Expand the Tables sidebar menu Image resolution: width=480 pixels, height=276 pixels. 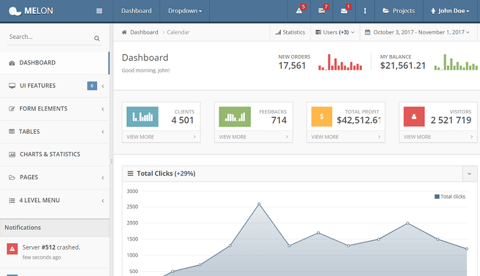click(x=55, y=132)
